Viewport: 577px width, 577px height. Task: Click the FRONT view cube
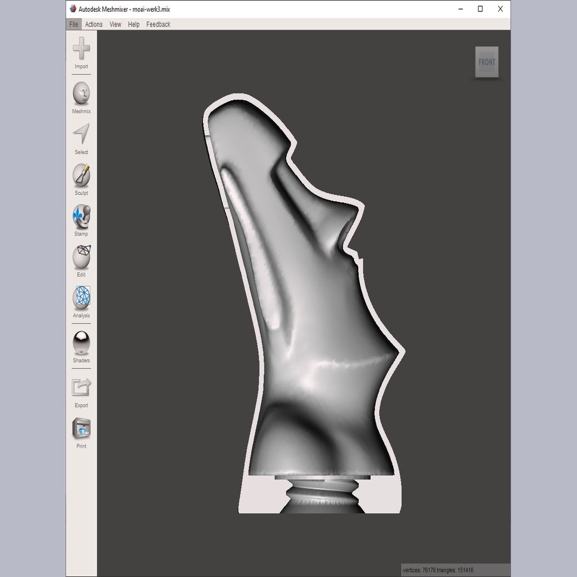[x=487, y=62]
